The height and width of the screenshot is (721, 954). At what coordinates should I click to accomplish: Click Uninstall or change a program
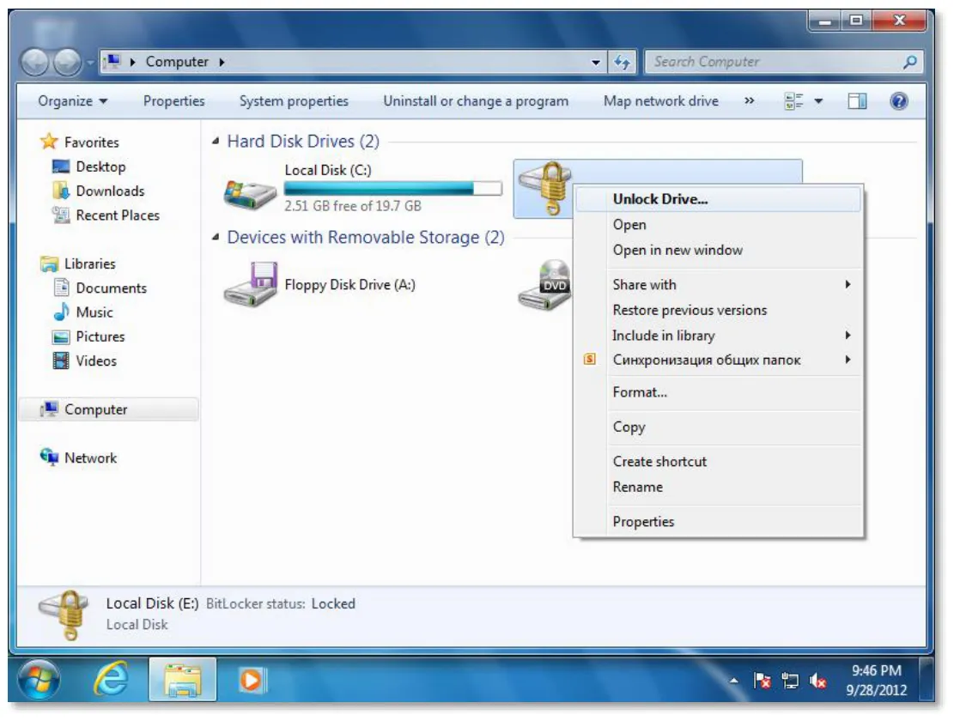click(476, 101)
